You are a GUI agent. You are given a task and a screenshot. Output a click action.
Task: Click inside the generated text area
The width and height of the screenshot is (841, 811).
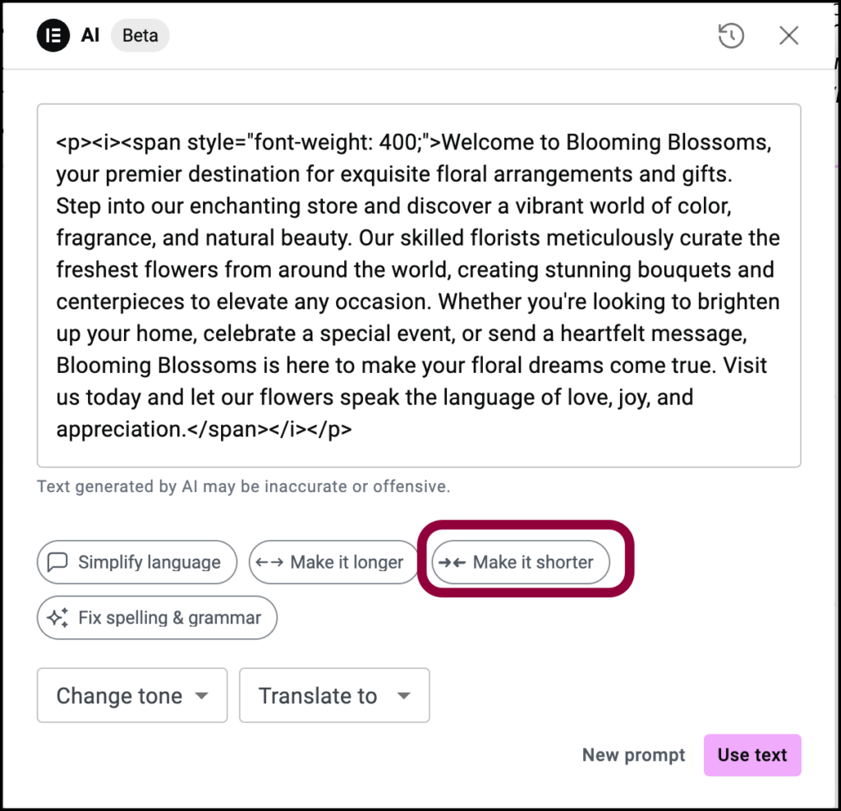tap(419, 286)
